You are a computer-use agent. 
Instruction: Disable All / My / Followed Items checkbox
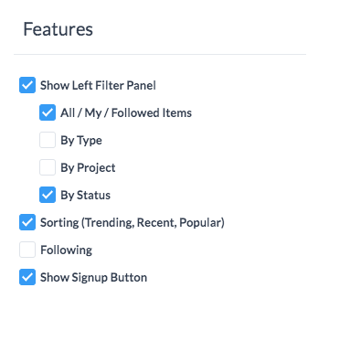click(48, 112)
